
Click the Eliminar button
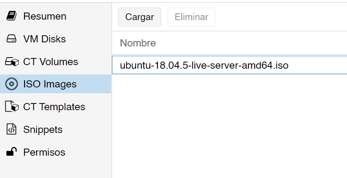[191, 17]
